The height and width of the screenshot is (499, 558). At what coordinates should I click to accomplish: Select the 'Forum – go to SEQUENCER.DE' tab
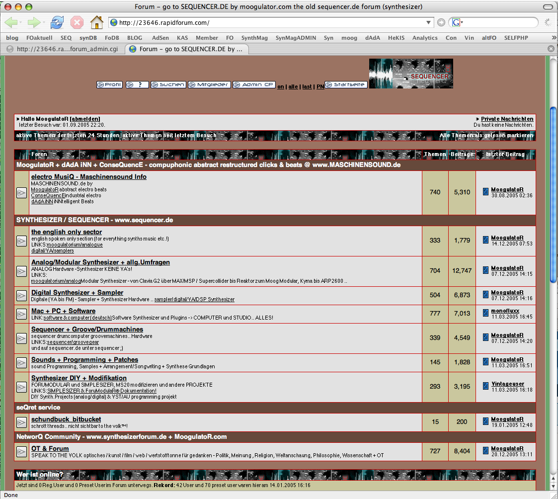[187, 49]
